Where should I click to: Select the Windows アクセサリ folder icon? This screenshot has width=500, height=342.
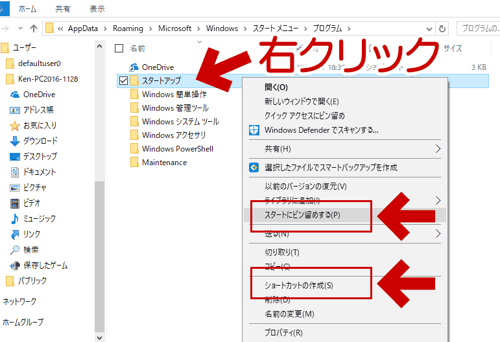tap(134, 135)
